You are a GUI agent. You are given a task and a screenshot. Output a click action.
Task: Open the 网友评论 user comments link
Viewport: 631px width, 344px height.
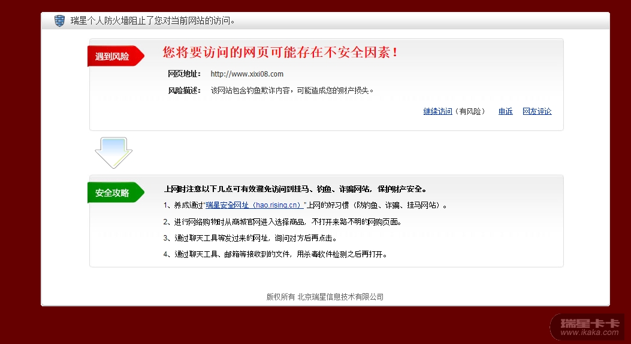click(537, 111)
